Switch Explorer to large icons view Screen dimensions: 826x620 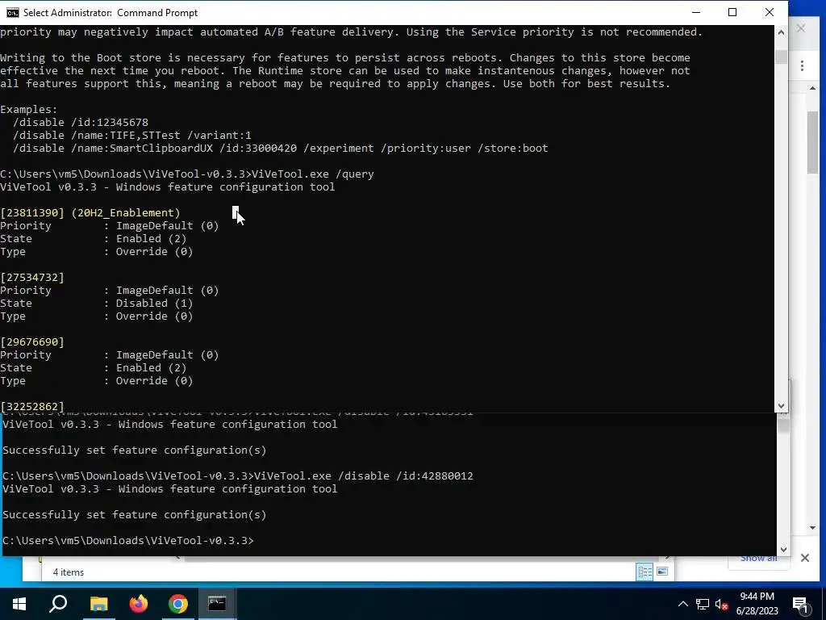click(x=662, y=572)
